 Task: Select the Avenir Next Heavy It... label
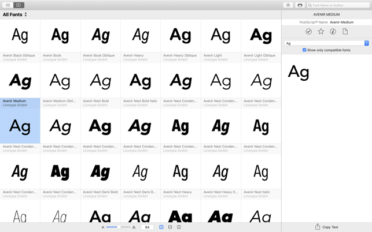[x=220, y=192]
